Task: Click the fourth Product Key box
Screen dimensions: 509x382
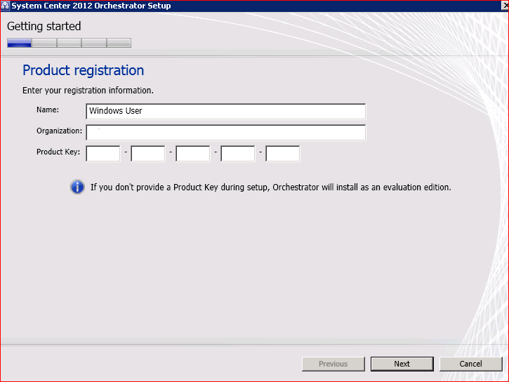Action: pyautogui.click(x=237, y=154)
